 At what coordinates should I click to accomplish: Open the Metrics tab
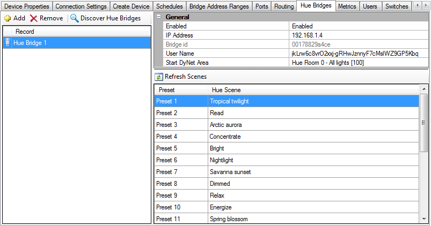347,6
